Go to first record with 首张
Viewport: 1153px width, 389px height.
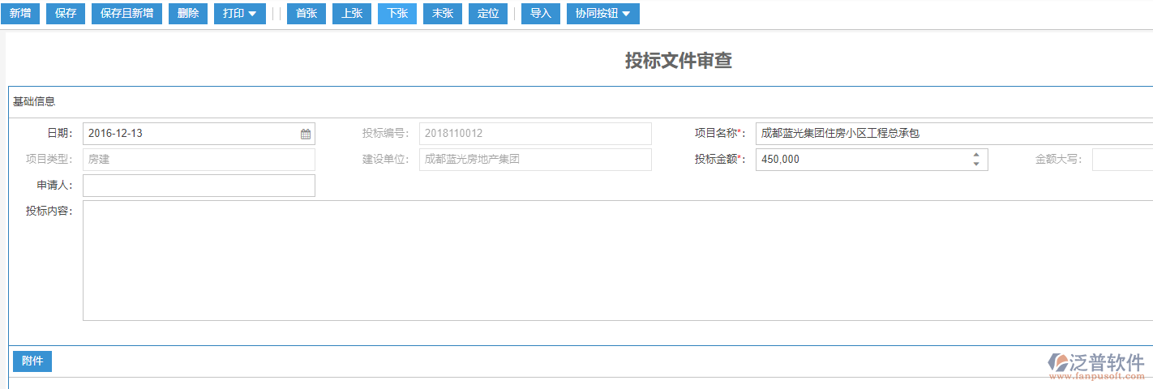click(306, 14)
